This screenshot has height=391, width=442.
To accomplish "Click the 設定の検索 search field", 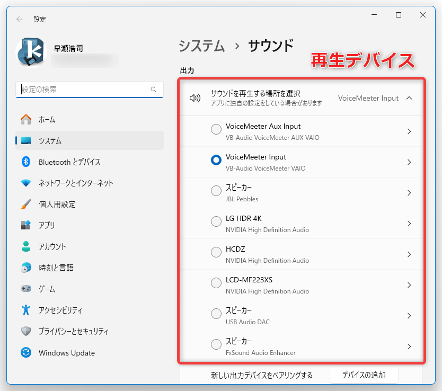I will 90,90.
